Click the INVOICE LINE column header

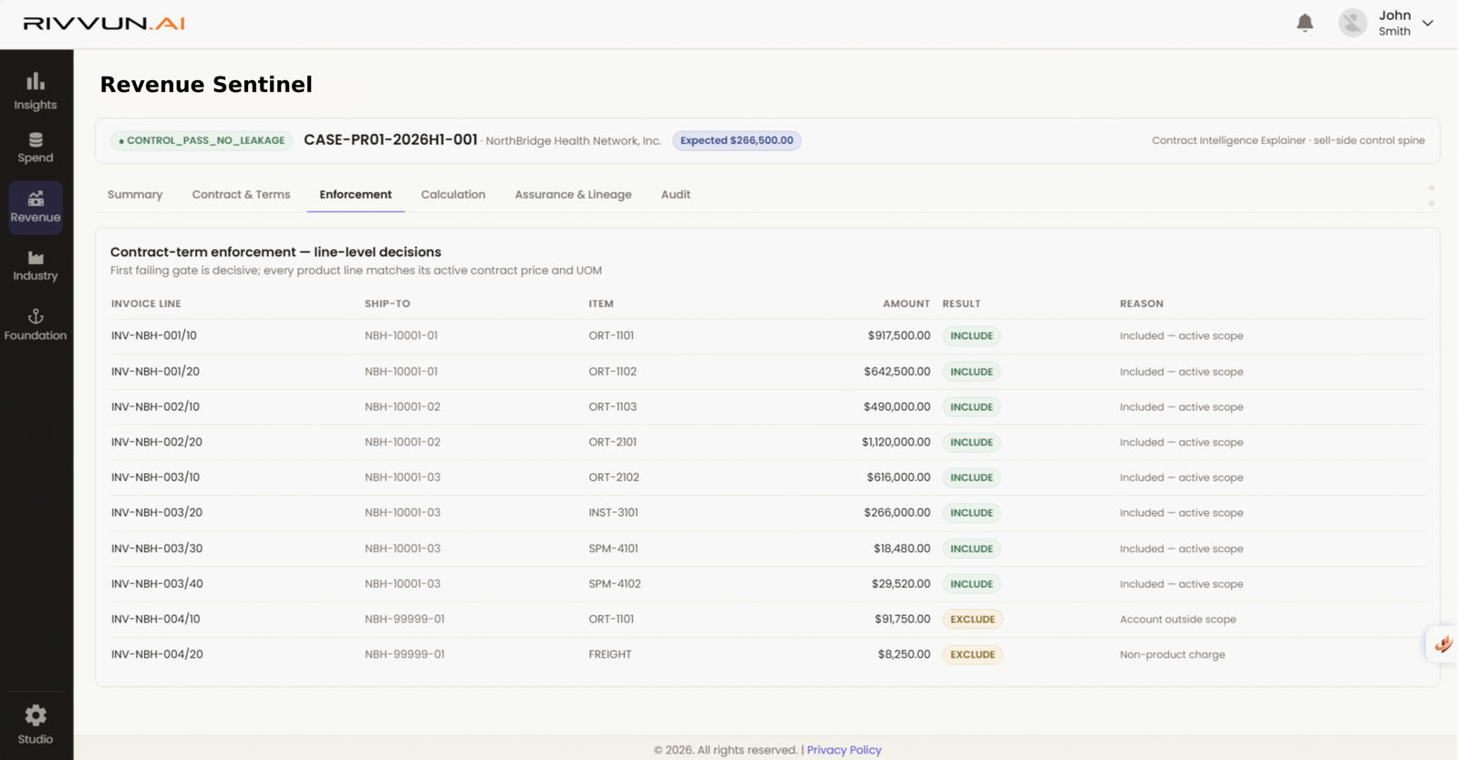(146, 303)
